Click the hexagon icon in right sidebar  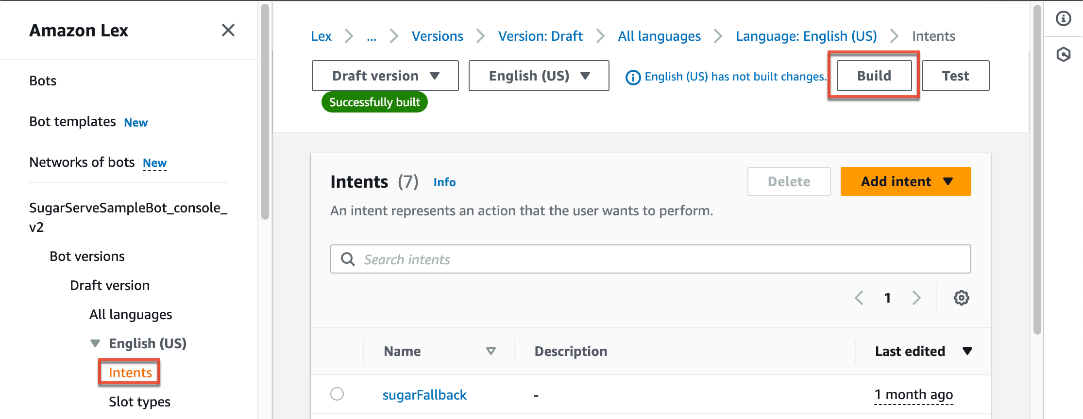pyautogui.click(x=1063, y=54)
